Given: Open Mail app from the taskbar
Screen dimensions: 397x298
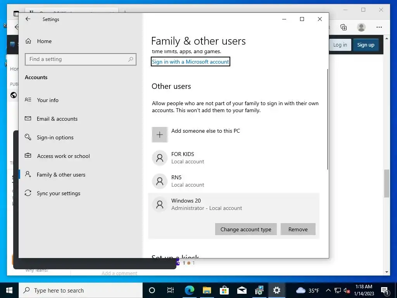Looking at the screenshot, I should [x=242, y=290].
